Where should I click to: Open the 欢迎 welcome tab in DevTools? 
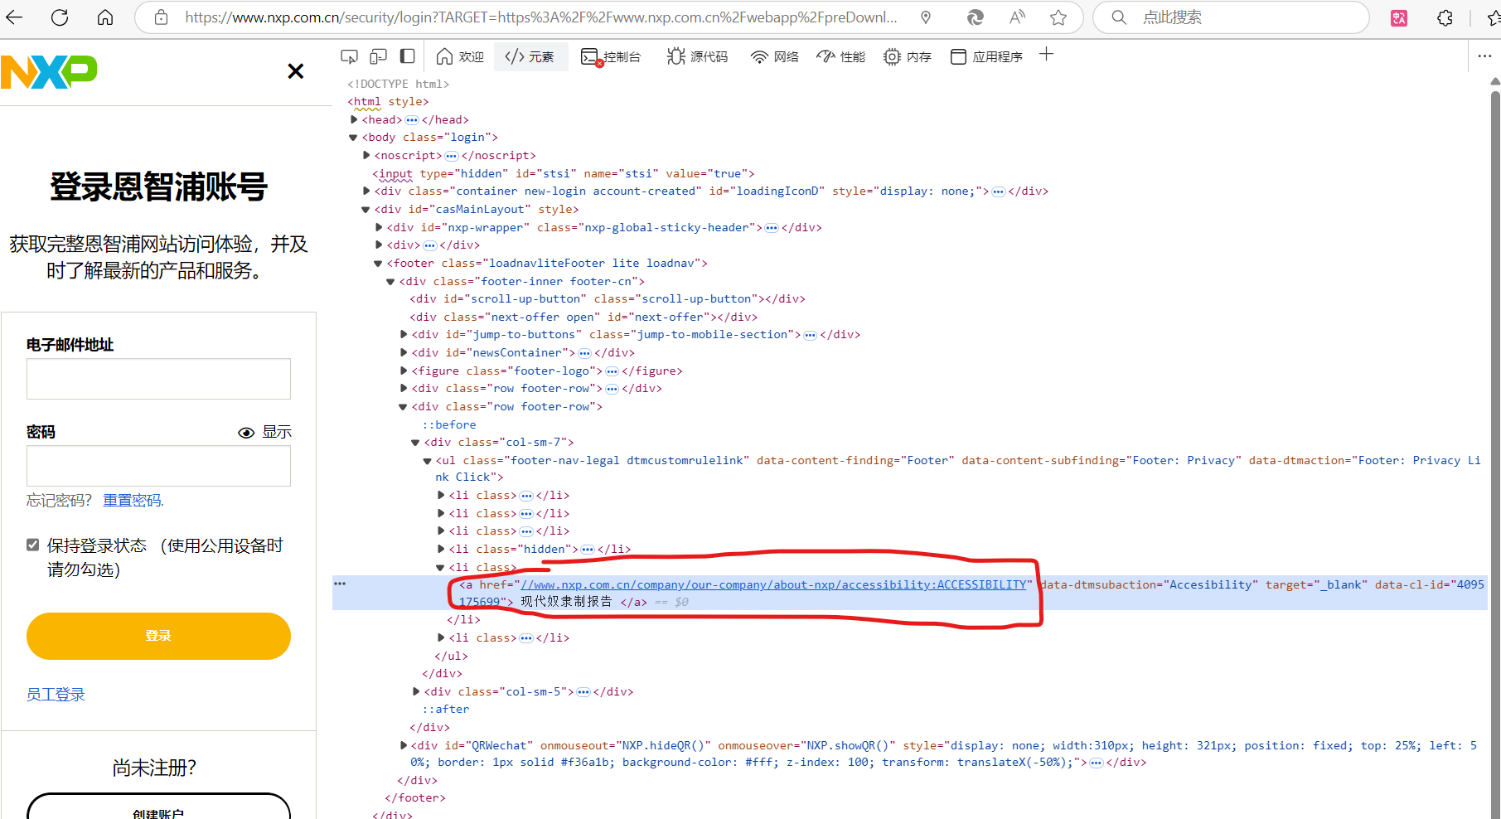pos(460,56)
